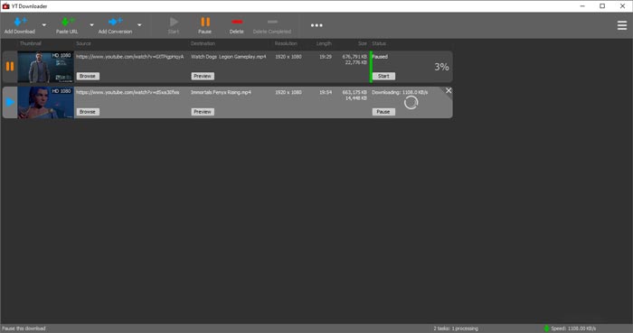The image size is (633, 333).
Task: Click the Destination column header
Action: click(x=203, y=43)
